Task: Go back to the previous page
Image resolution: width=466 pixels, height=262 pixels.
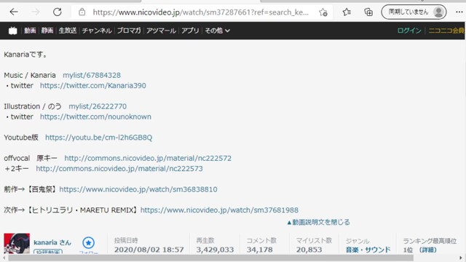Action: (x=14, y=12)
